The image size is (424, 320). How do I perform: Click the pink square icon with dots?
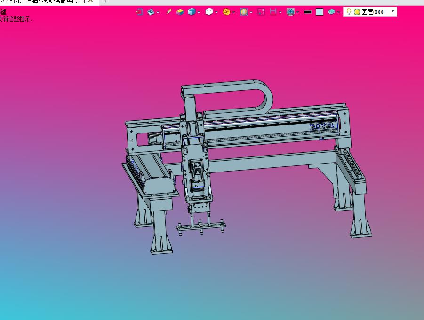point(261,12)
